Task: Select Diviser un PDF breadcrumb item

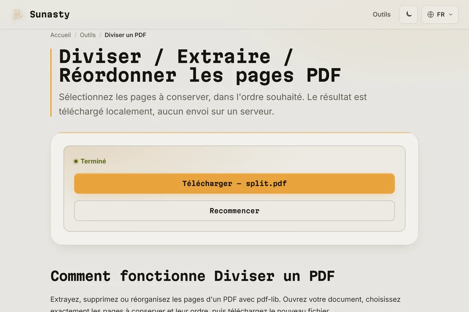Action: 125,35
